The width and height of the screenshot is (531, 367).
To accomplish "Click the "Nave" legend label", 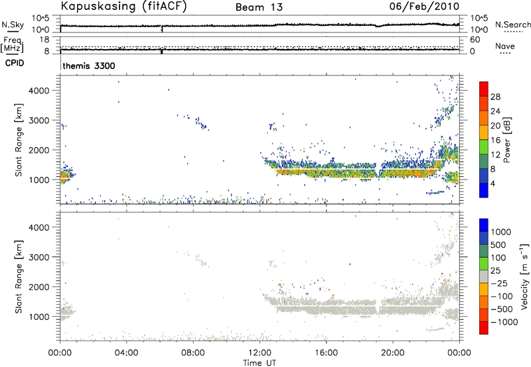I will tap(505, 46).
